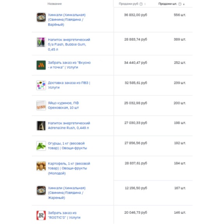
Task: Open Яйцо куриное, ПФ Ореховская link
Action: click(x=63, y=105)
